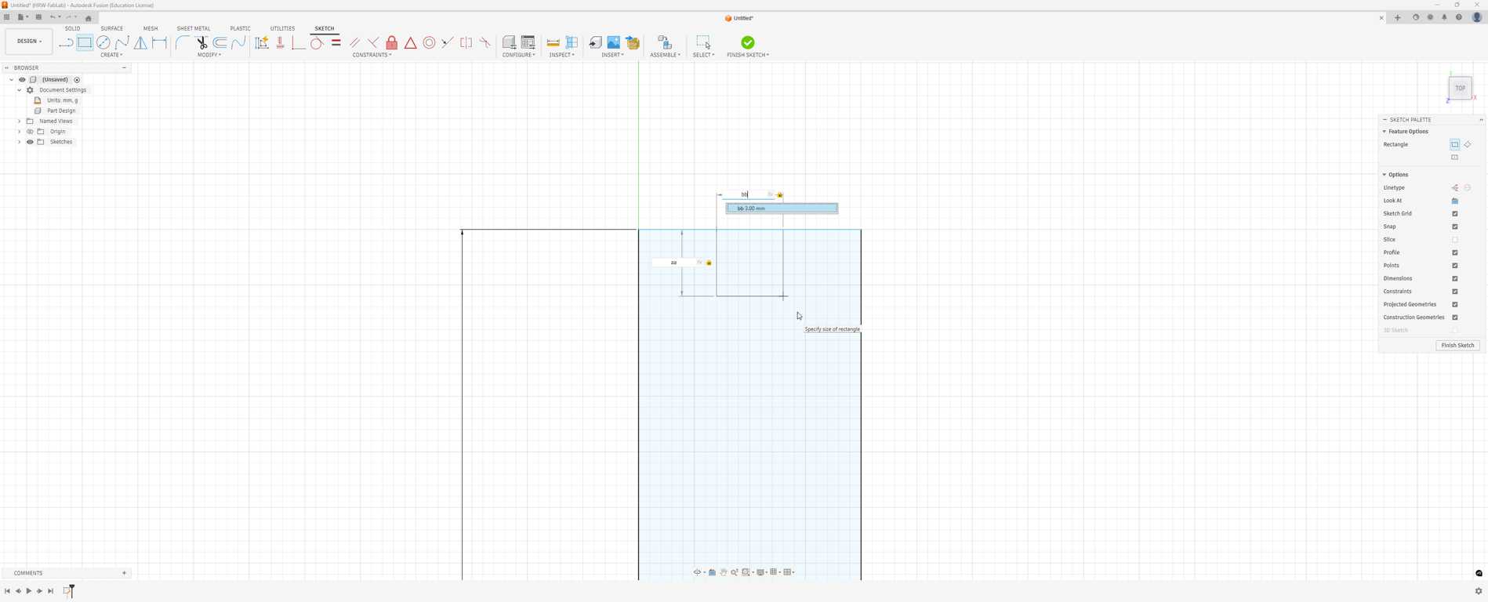The image size is (1488, 602).
Task: Click the Finish Sketch button in palette
Action: pyautogui.click(x=1457, y=346)
